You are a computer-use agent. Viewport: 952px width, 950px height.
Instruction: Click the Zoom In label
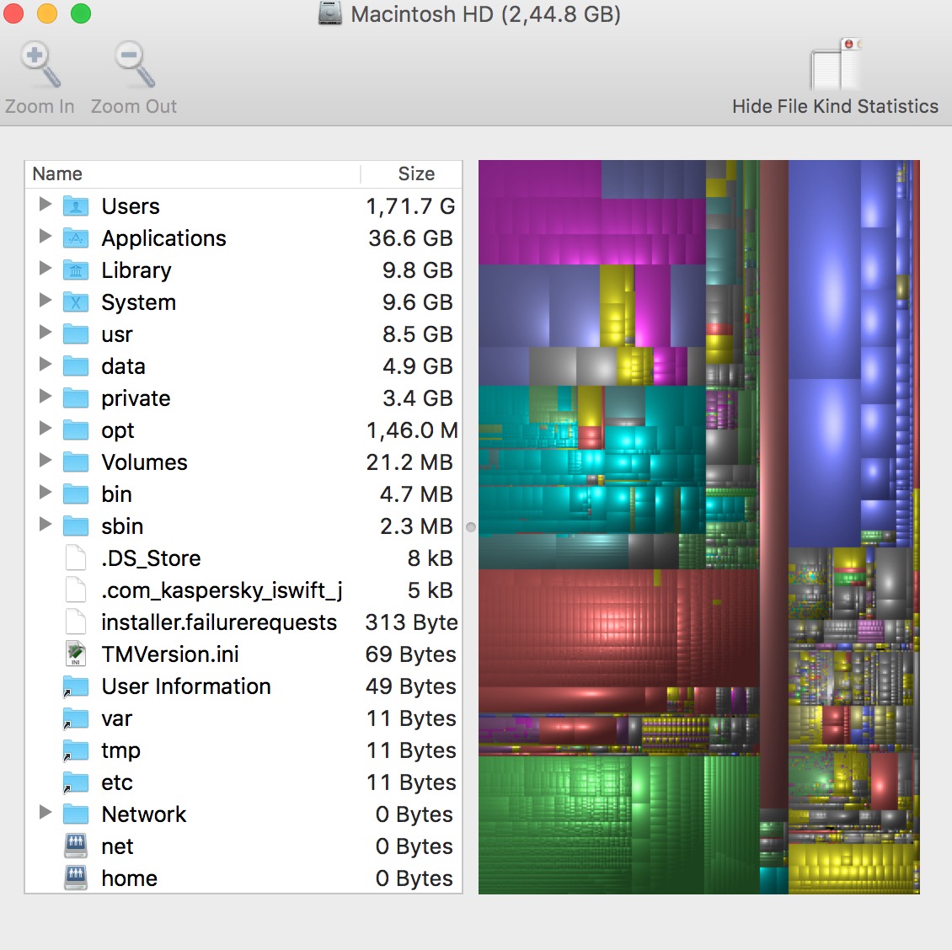40,106
